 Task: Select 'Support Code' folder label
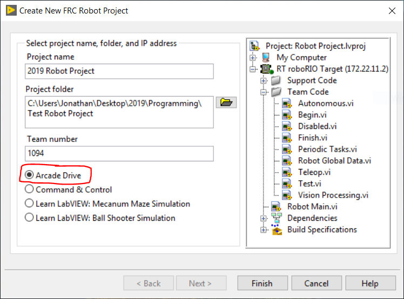312,80
